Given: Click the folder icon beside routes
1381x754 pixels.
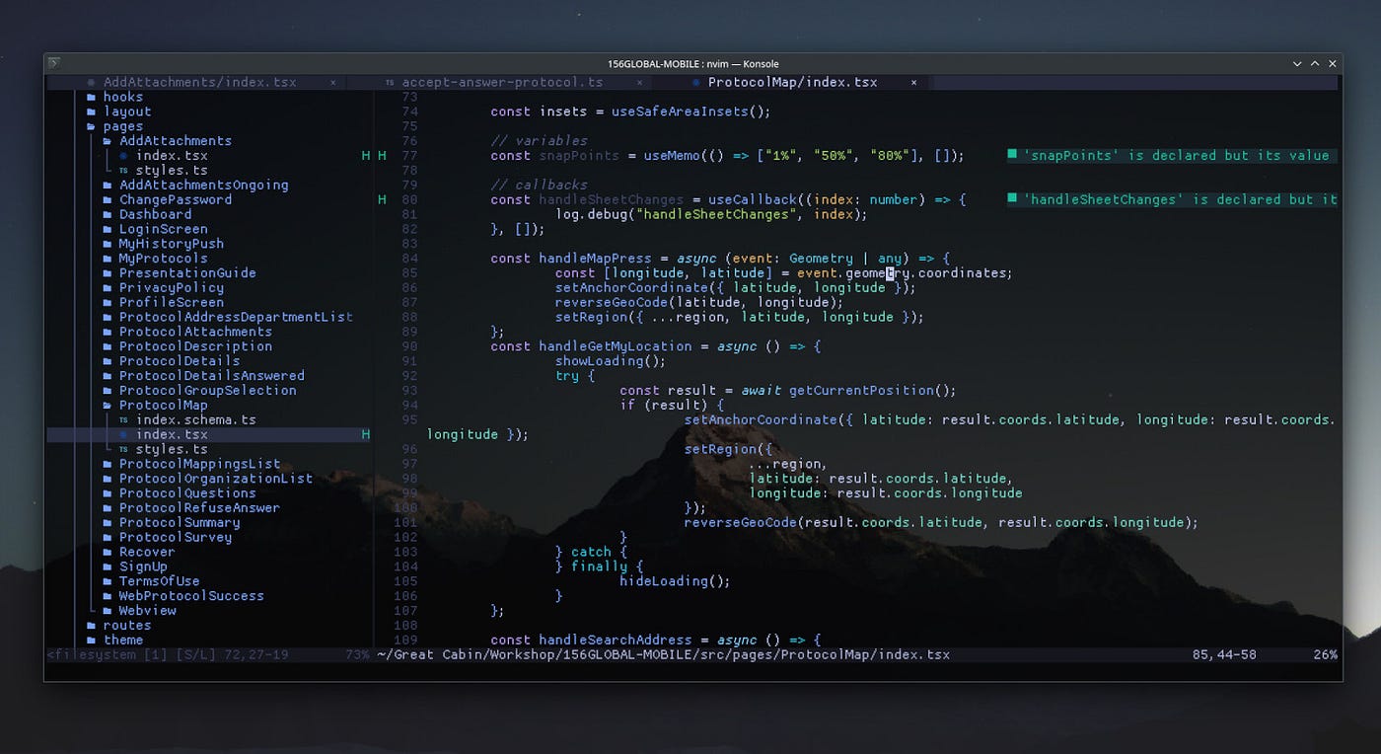Looking at the screenshot, I should (x=91, y=625).
